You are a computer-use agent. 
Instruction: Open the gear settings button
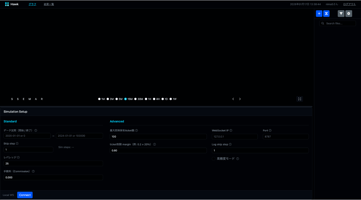click(349, 14)
